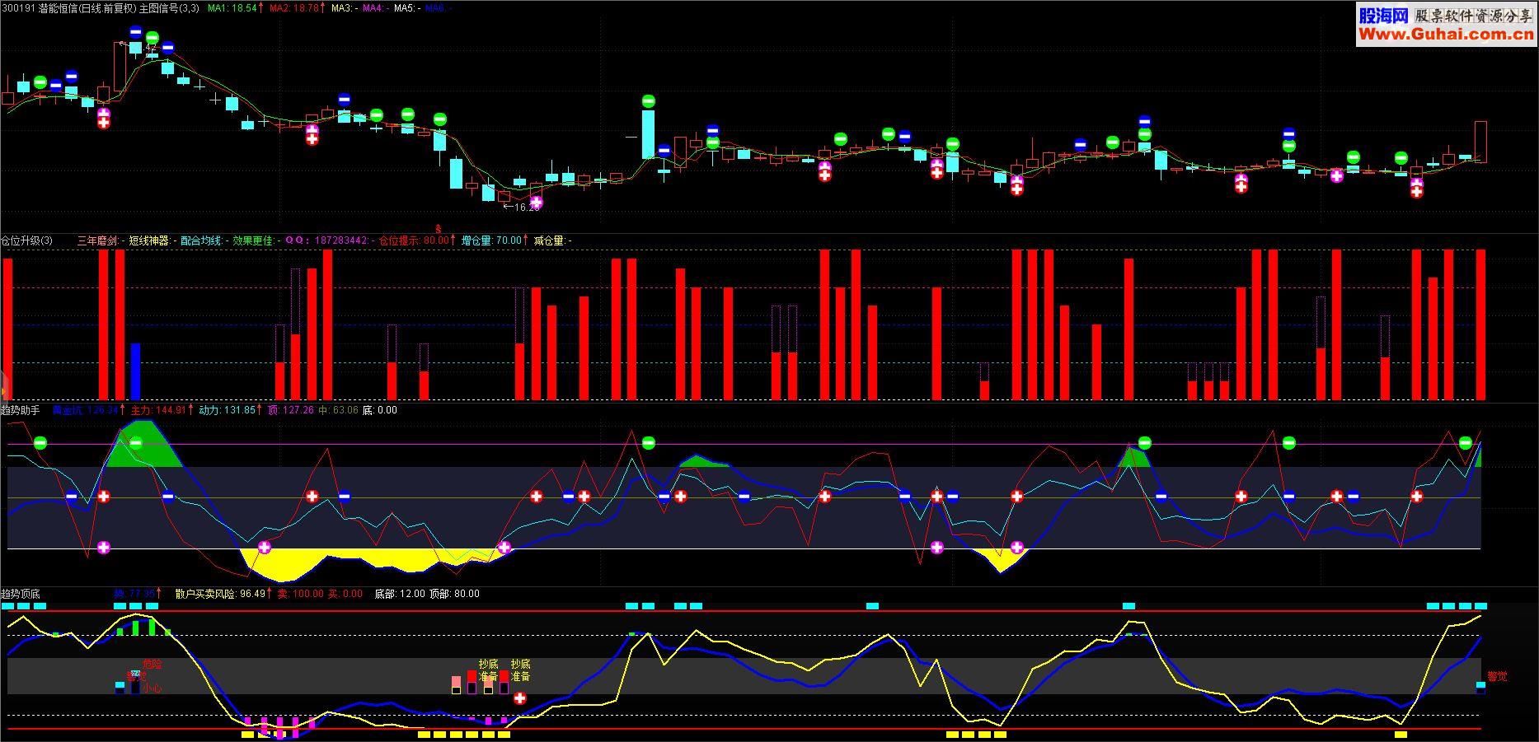Click the 趋势顶底 panel title
Viewport: 1539px width, 742px height.
[x=21, y=593]
